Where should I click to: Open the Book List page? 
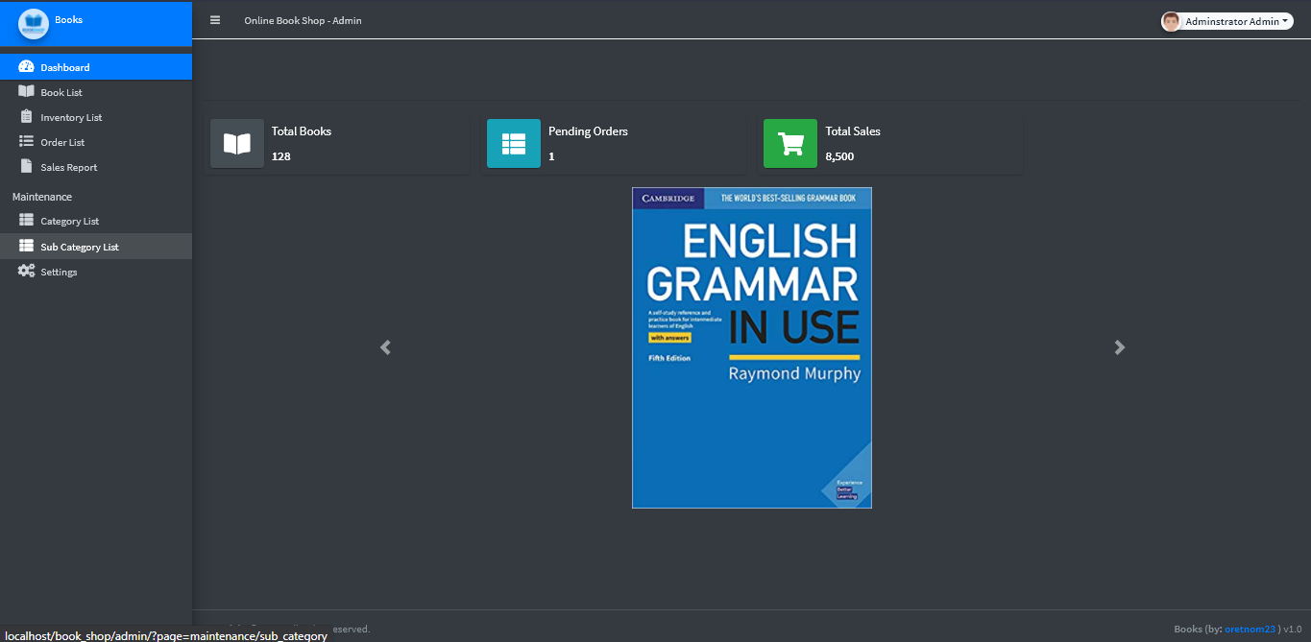pos(96,92)
